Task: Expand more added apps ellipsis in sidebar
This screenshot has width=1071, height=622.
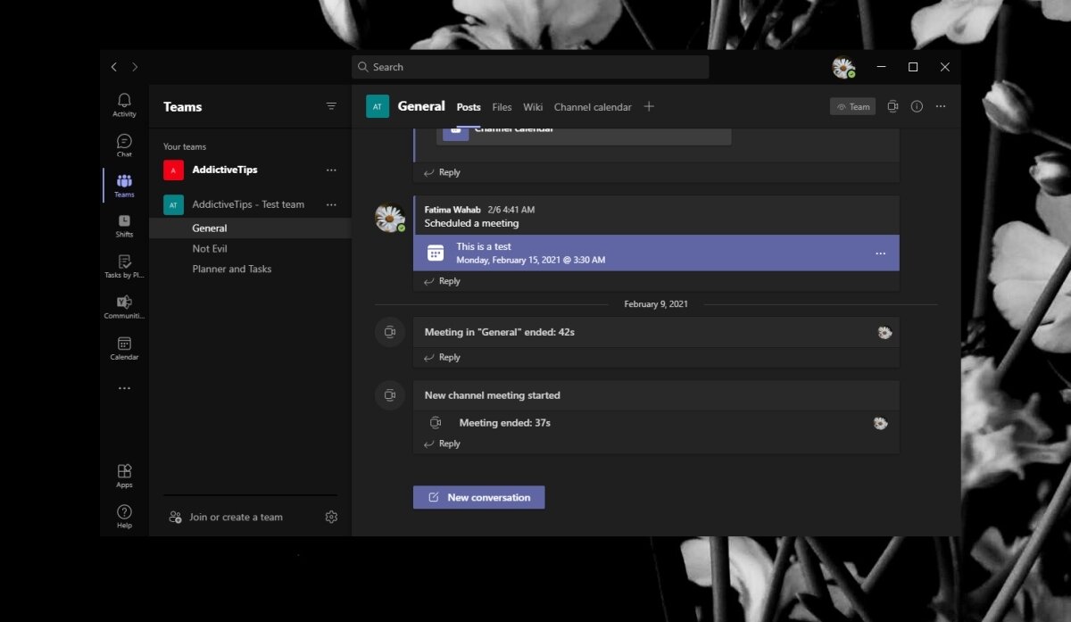Action: pyautogui.click(x=124, y=388)
